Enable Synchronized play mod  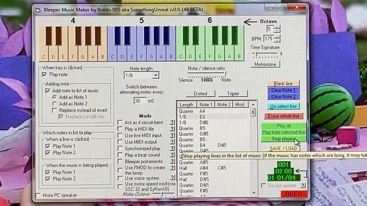tap(120, 148)
